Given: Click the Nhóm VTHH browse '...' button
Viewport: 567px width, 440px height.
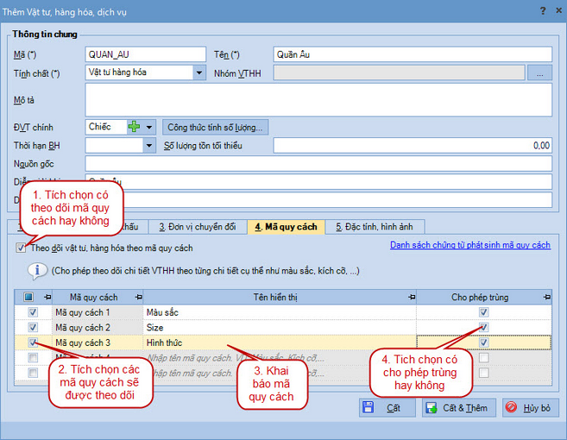Looking at the screenshot, I should click(x=539, y=72).
